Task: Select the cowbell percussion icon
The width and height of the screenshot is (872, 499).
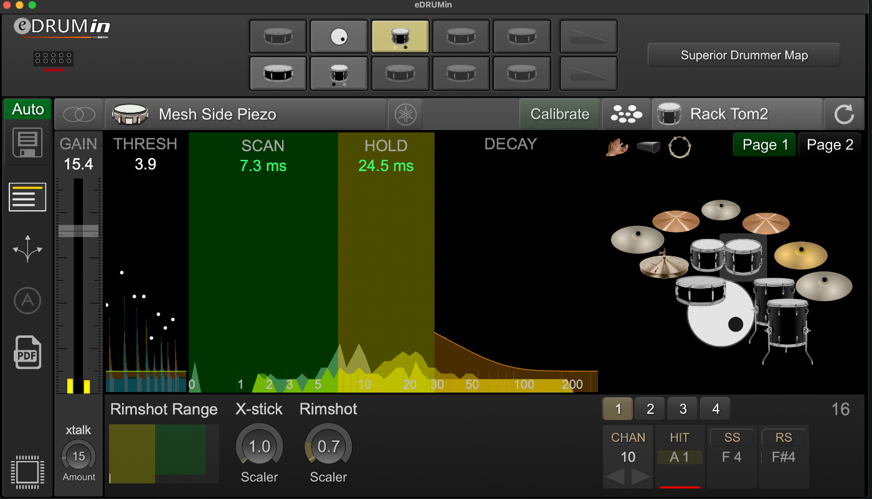Action: pos(648,147)
